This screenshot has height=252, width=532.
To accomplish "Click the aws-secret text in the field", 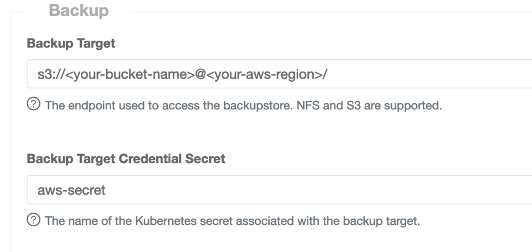I will 71,190.
